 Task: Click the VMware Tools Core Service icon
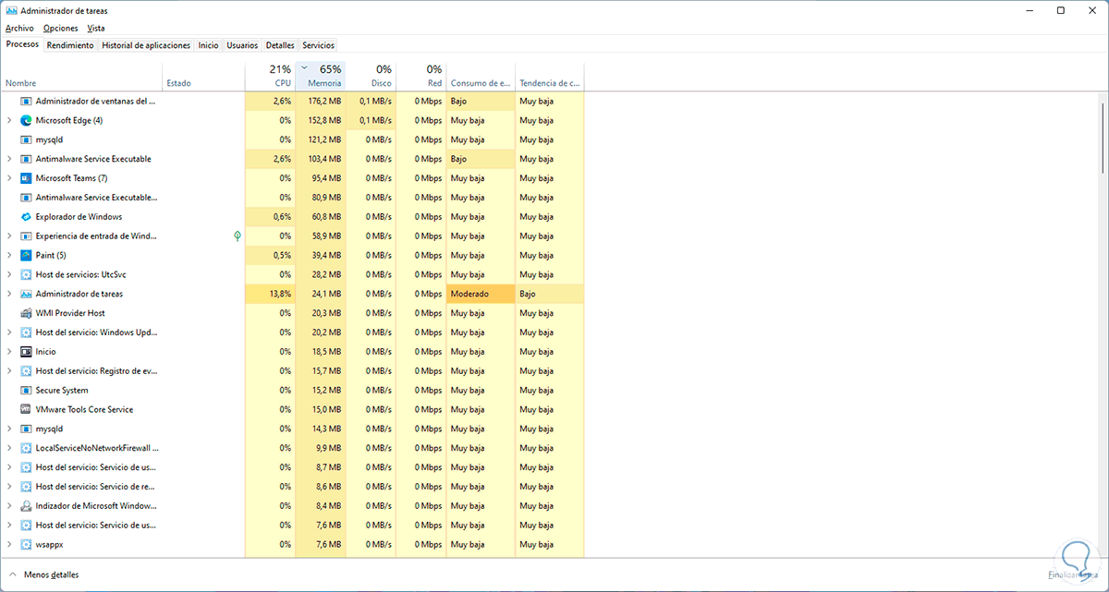pos(26,410)
